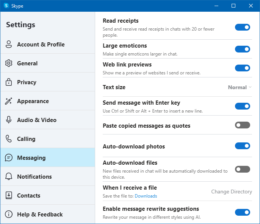Turn off Large emoticons toggle

(x=243, y=49)
